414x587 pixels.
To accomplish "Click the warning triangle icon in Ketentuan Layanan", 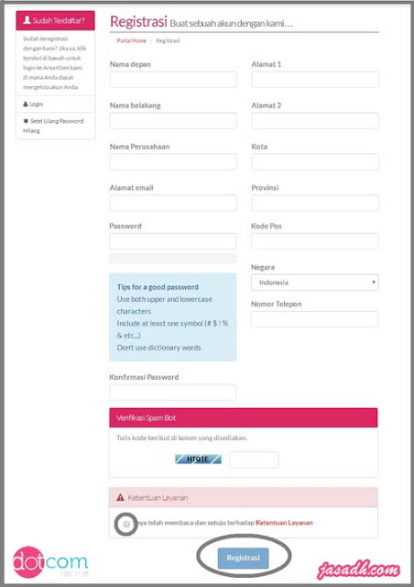I will pyautogui.click(x=120, y=497).
